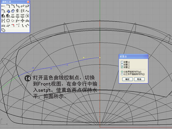The height and width of the screenshot is (129, 172).
Task: Select the two vertical lines with arrow icon
Action: click(x=3, y=21)
